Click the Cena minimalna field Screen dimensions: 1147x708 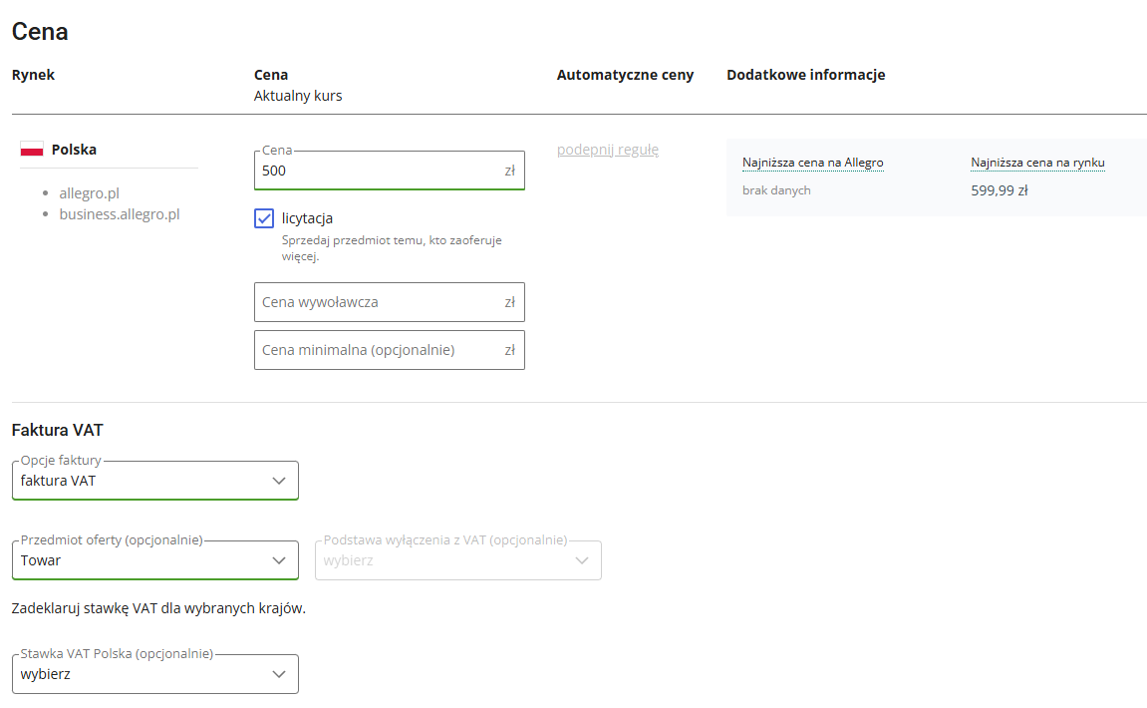click(x=379, y=350)
